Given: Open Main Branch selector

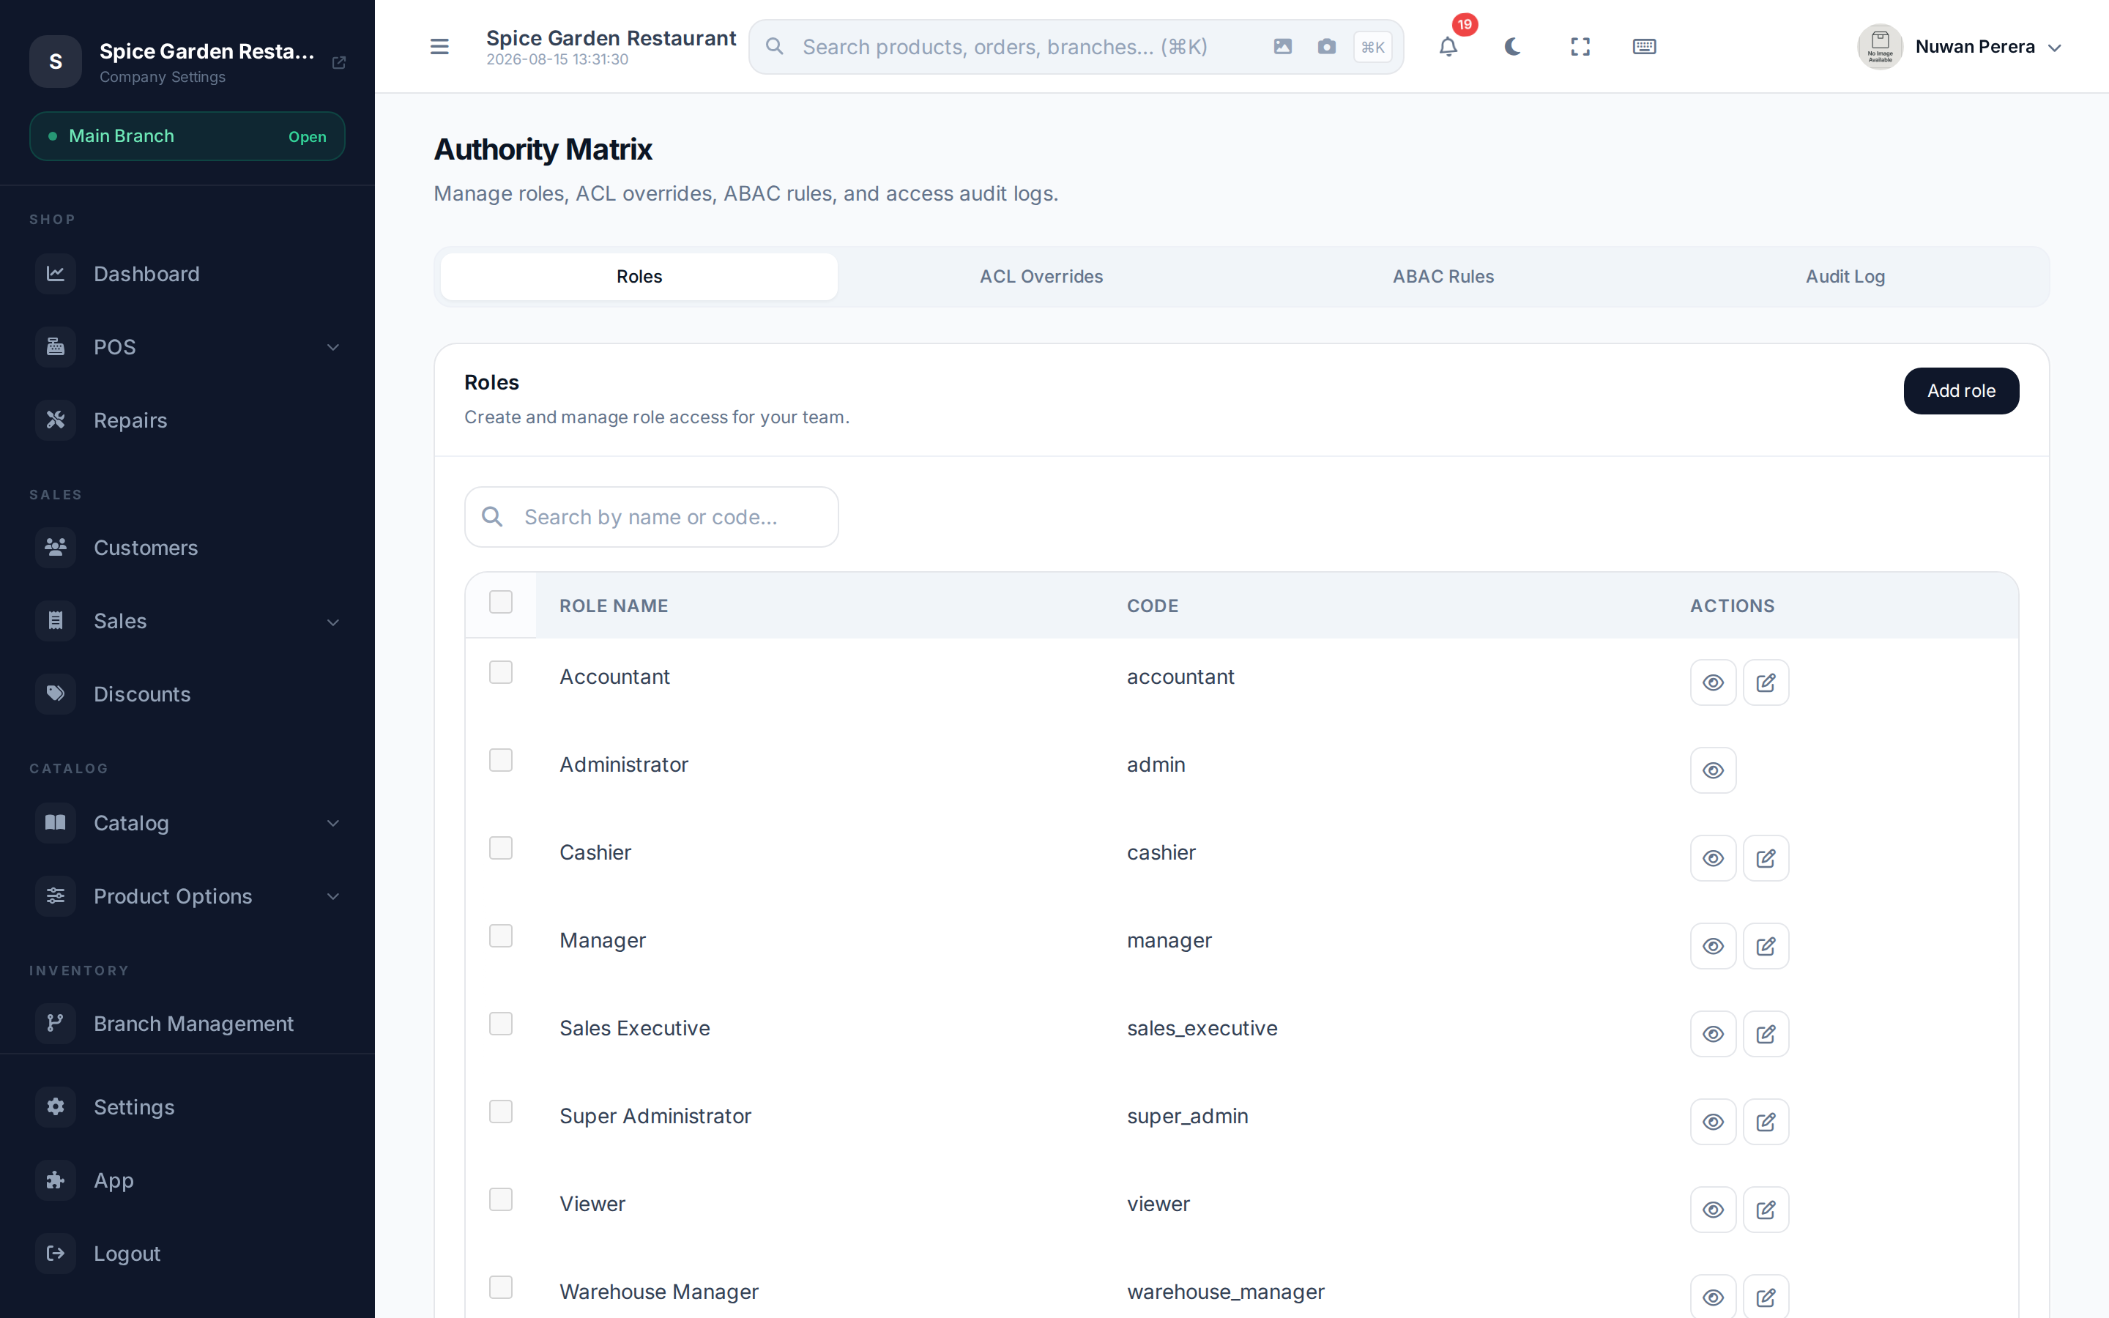Looking at the screenshot, I should pyautogui.click(x=187, y=136).
